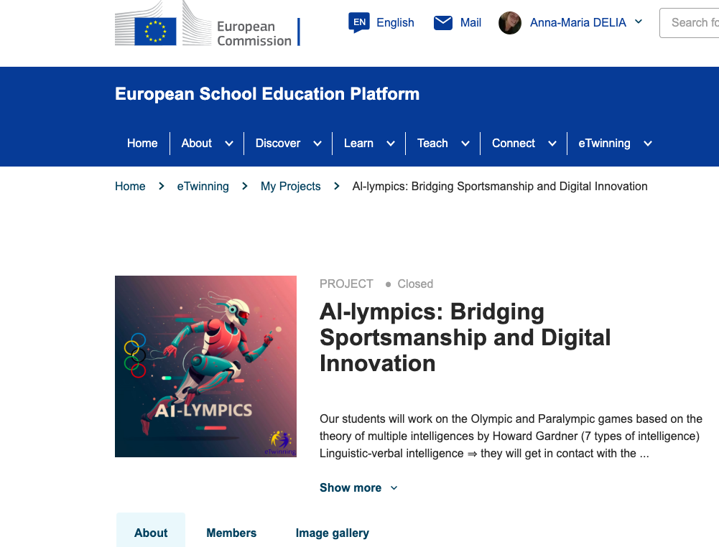This screenshot has height=547, width=719.
Task: Expand the eTwinning menu chevron
Action: pos(648,144)
